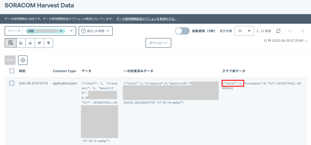Click the 削除 delete button

[x=10, y=60]
